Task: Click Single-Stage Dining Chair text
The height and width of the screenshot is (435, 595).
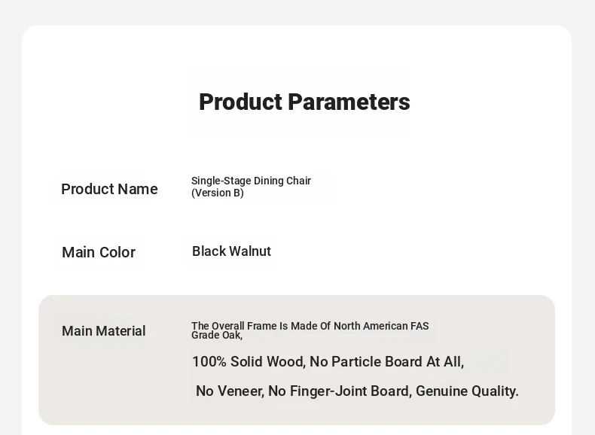Action: (251, 181)
